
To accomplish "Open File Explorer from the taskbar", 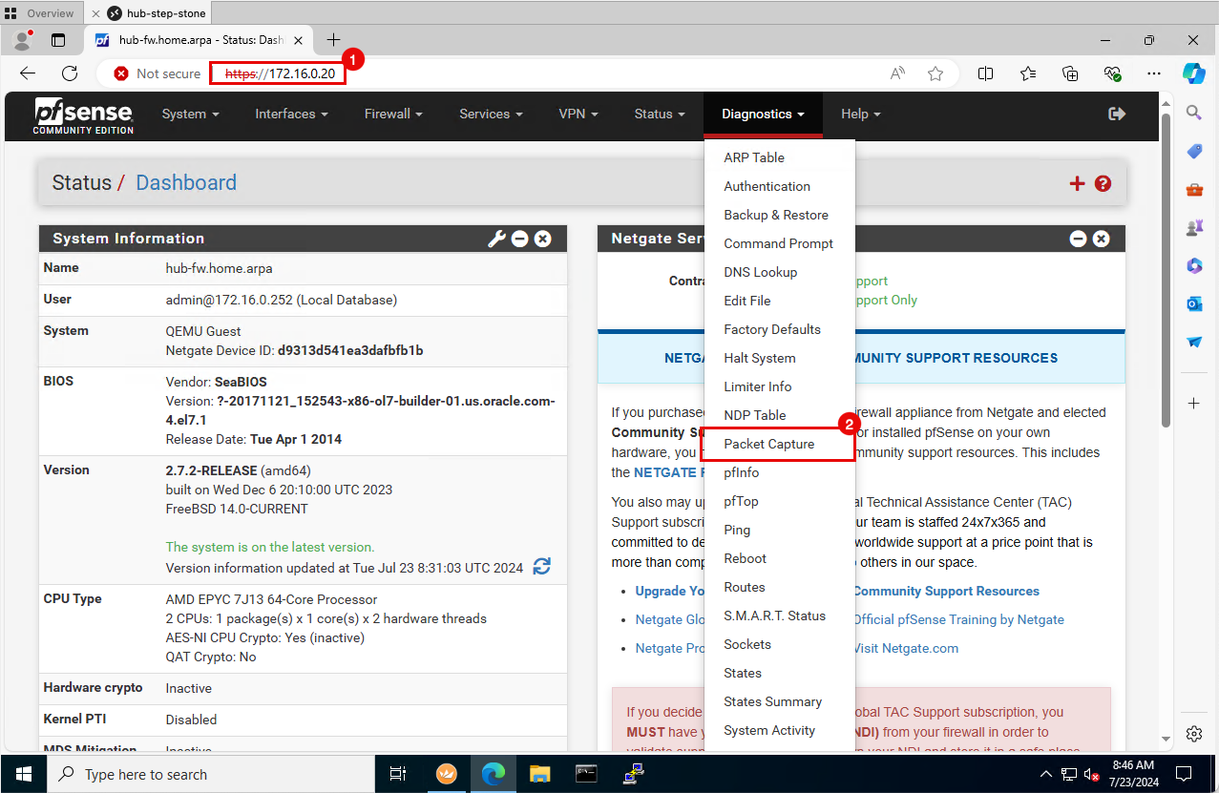I will click(540, 774).
